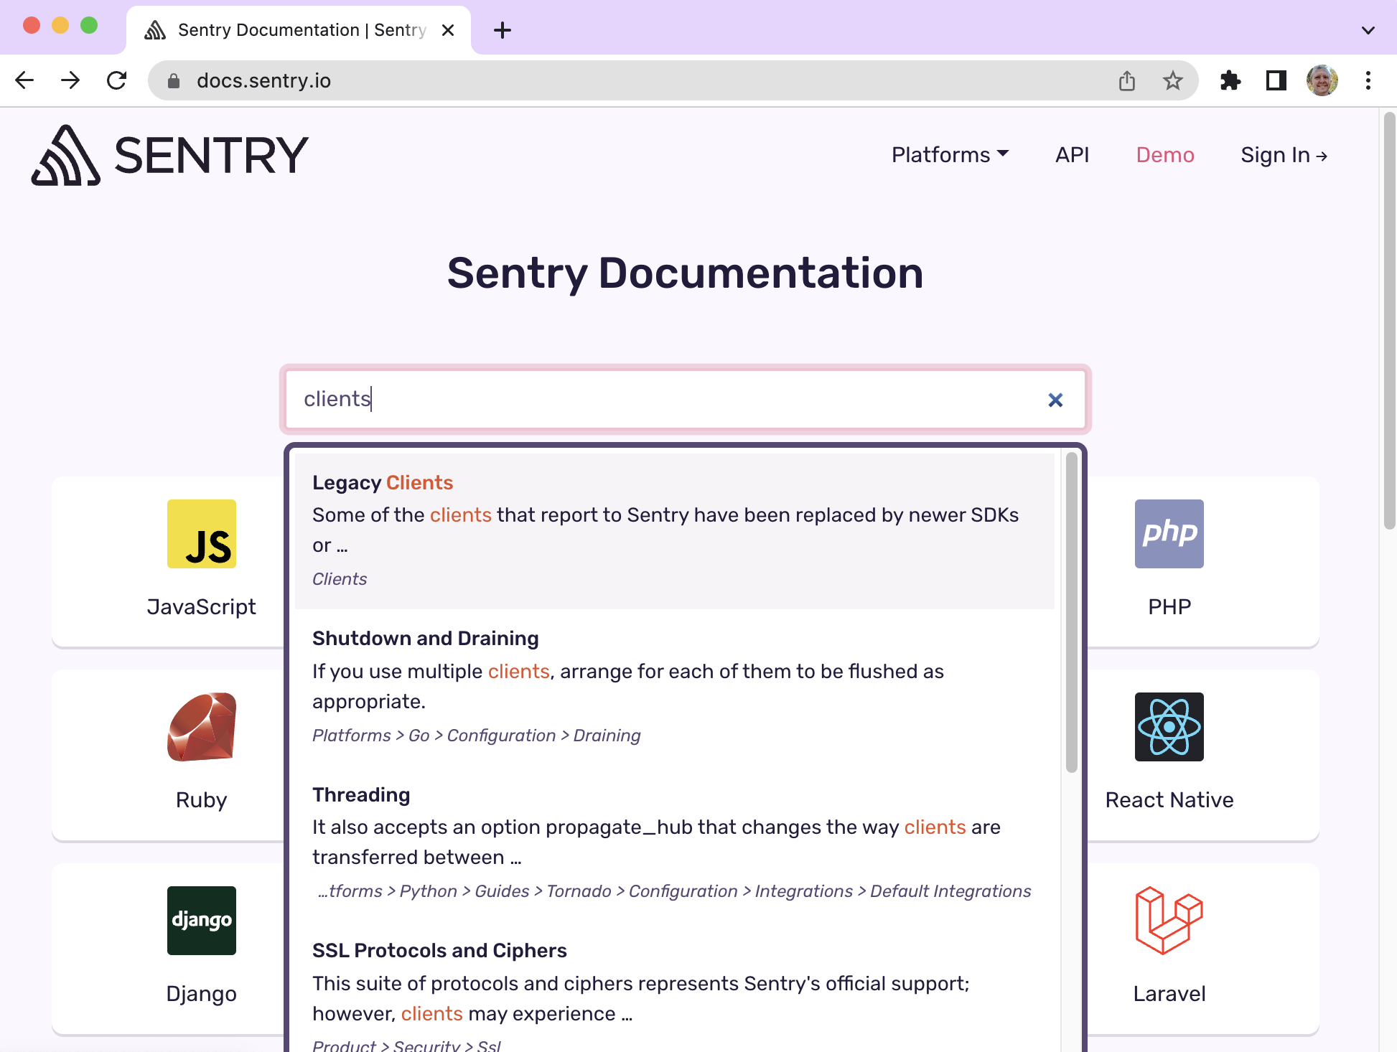
Task: Expand the chevron in the tab strip
Action: click(x=1367, y=29)
